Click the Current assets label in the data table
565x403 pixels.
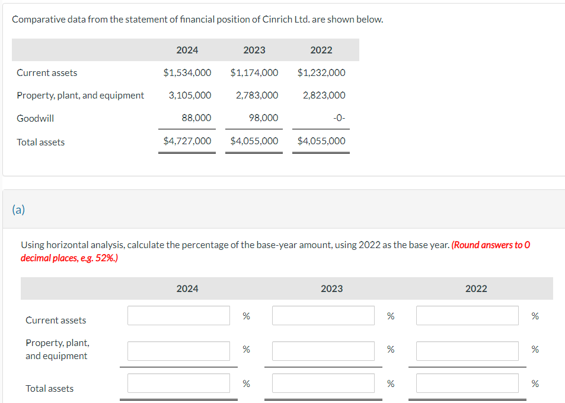coord(47,72)
